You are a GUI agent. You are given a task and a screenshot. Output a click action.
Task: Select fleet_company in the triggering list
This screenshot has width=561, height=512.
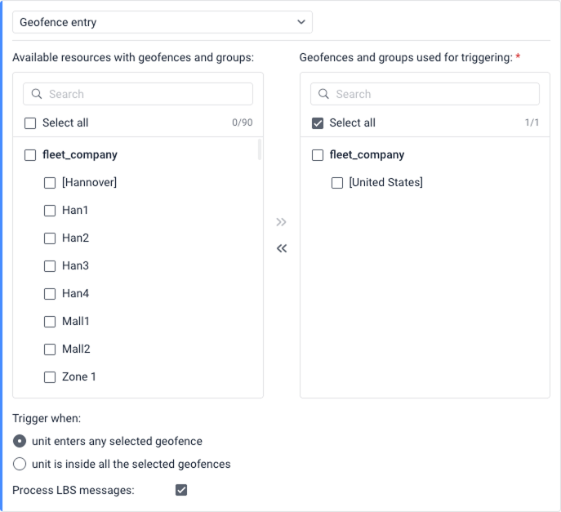pos(318,155)
